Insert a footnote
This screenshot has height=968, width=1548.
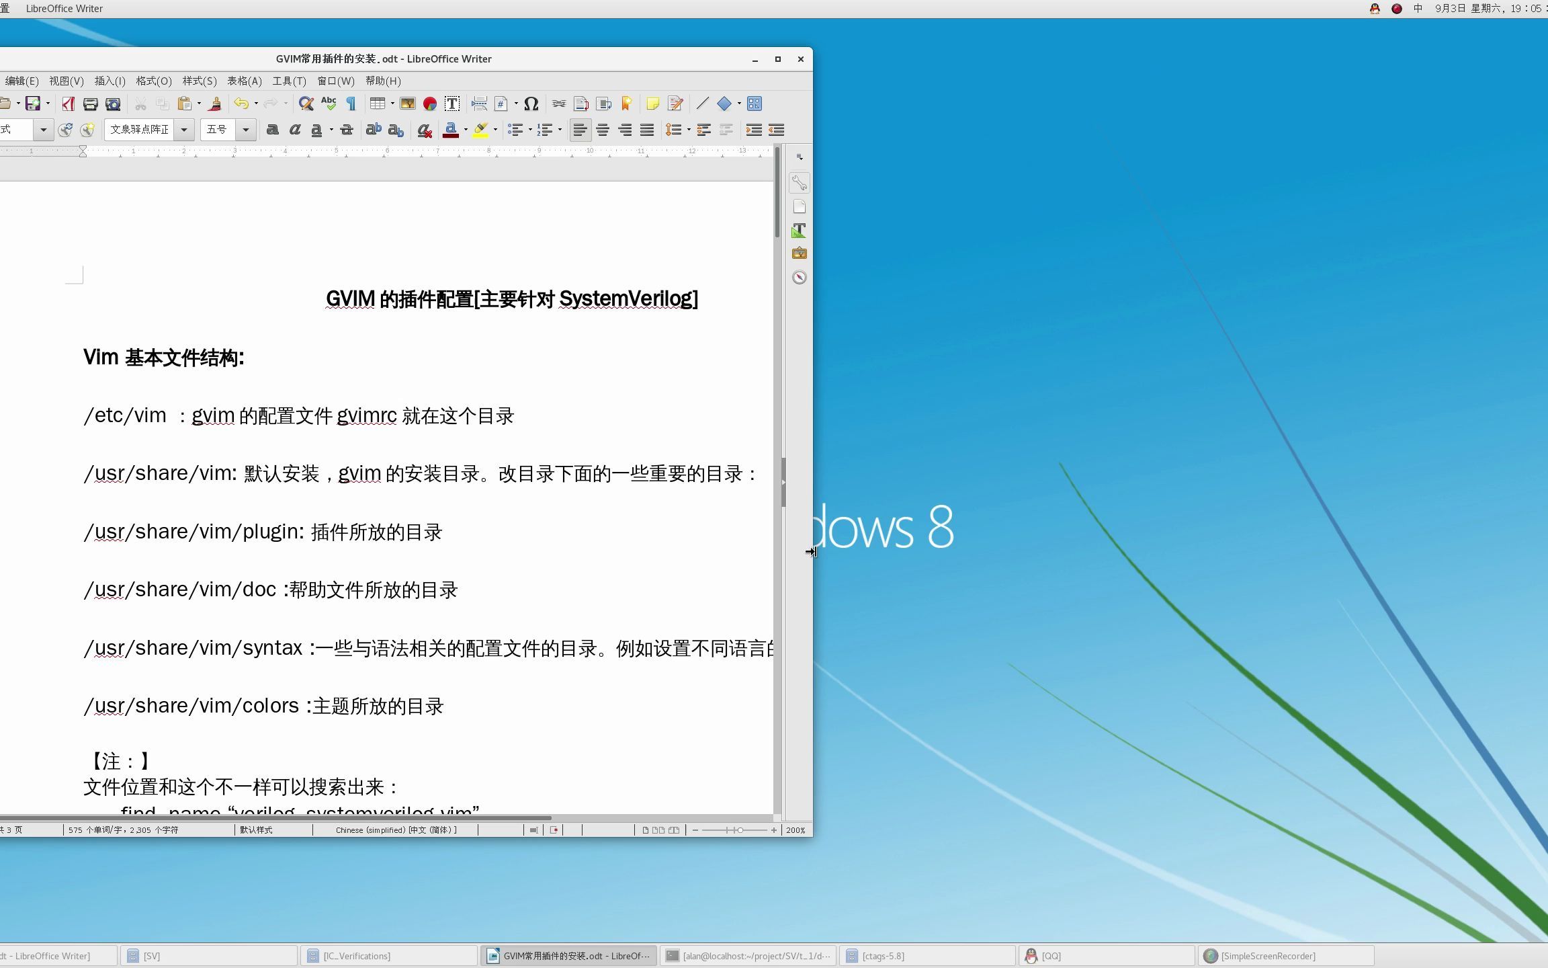click(x=581, y=104)
